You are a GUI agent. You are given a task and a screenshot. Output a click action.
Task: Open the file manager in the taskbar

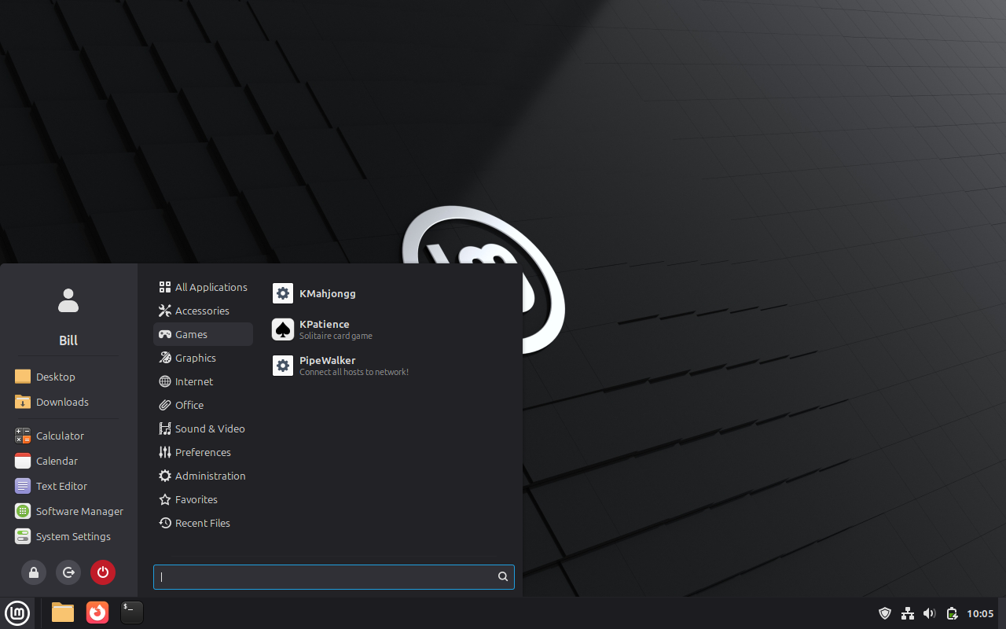point(63,612)
